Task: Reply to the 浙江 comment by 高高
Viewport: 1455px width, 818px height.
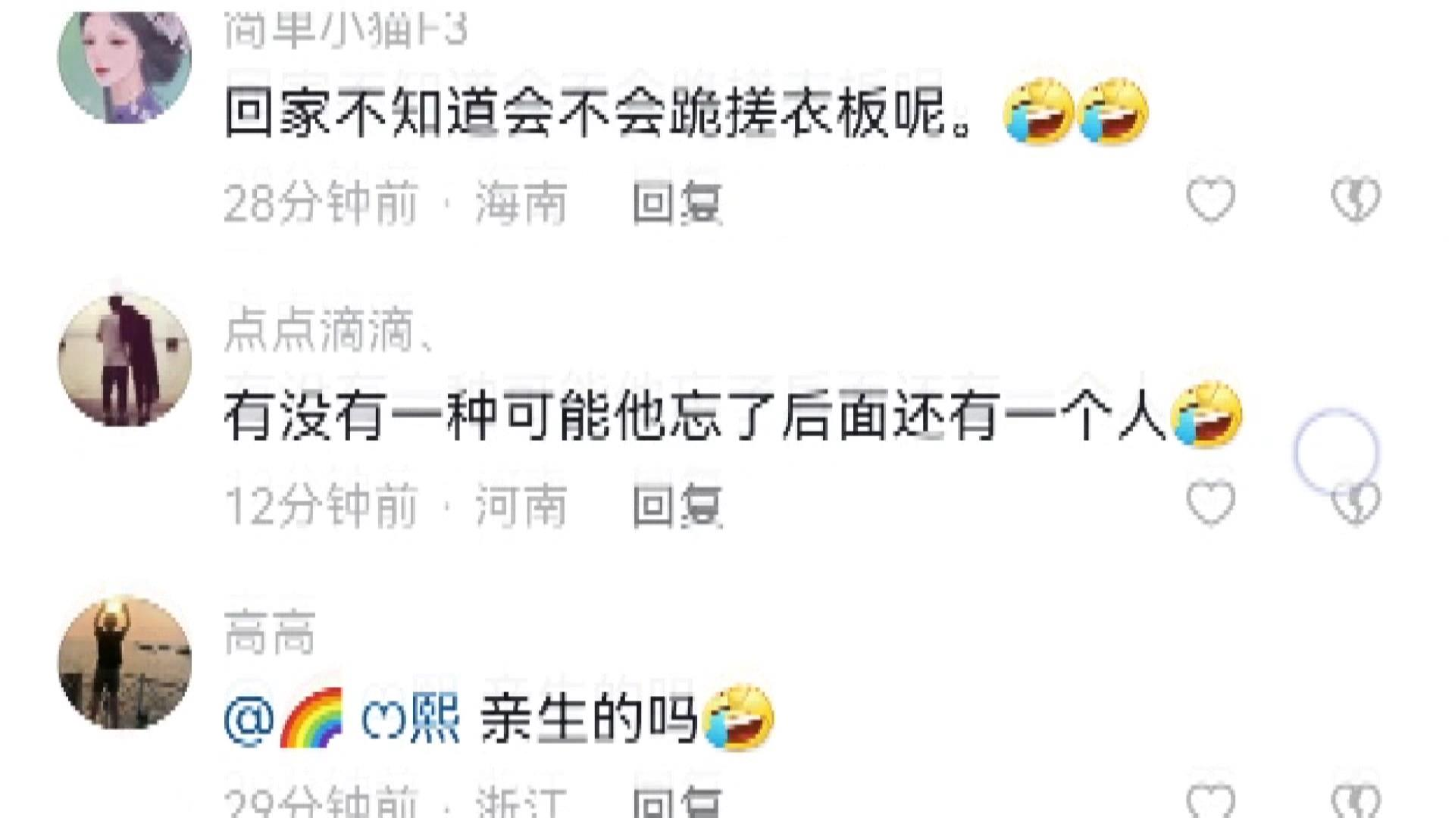Action: point(677,803)
